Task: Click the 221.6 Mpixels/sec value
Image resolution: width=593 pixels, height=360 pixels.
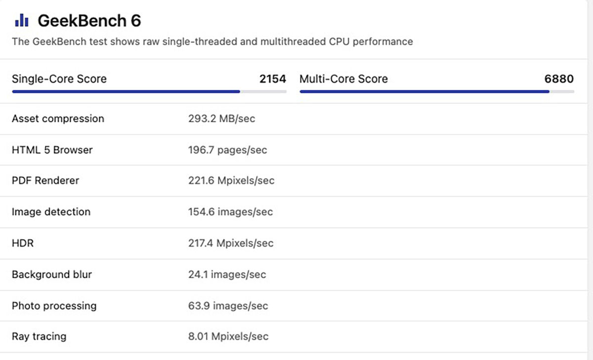Action: (x=231, y=181)
